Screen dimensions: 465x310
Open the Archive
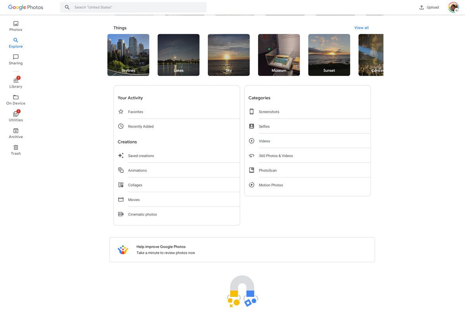pos(15,133)
